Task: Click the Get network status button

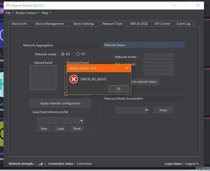Action: click(x=145, y=82)
